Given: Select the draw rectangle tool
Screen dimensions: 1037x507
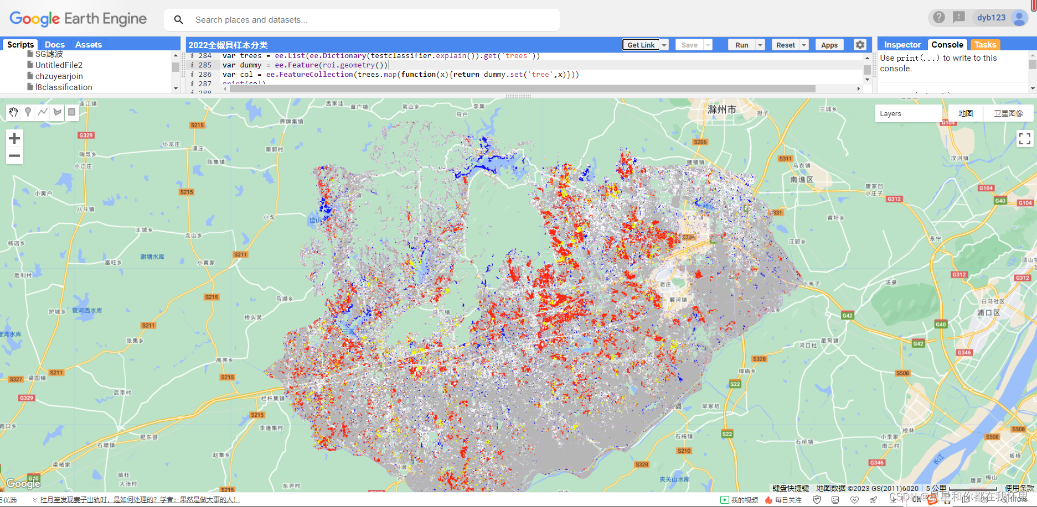Looking at the screenshot, I should click(71, 112).
